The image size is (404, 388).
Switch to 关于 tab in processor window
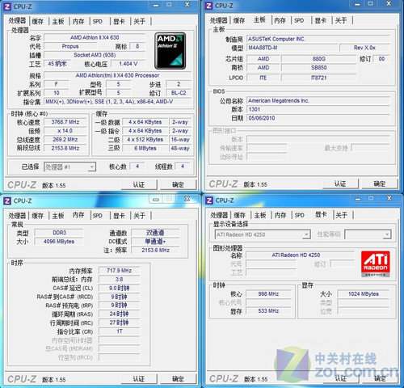pos(139,21)
